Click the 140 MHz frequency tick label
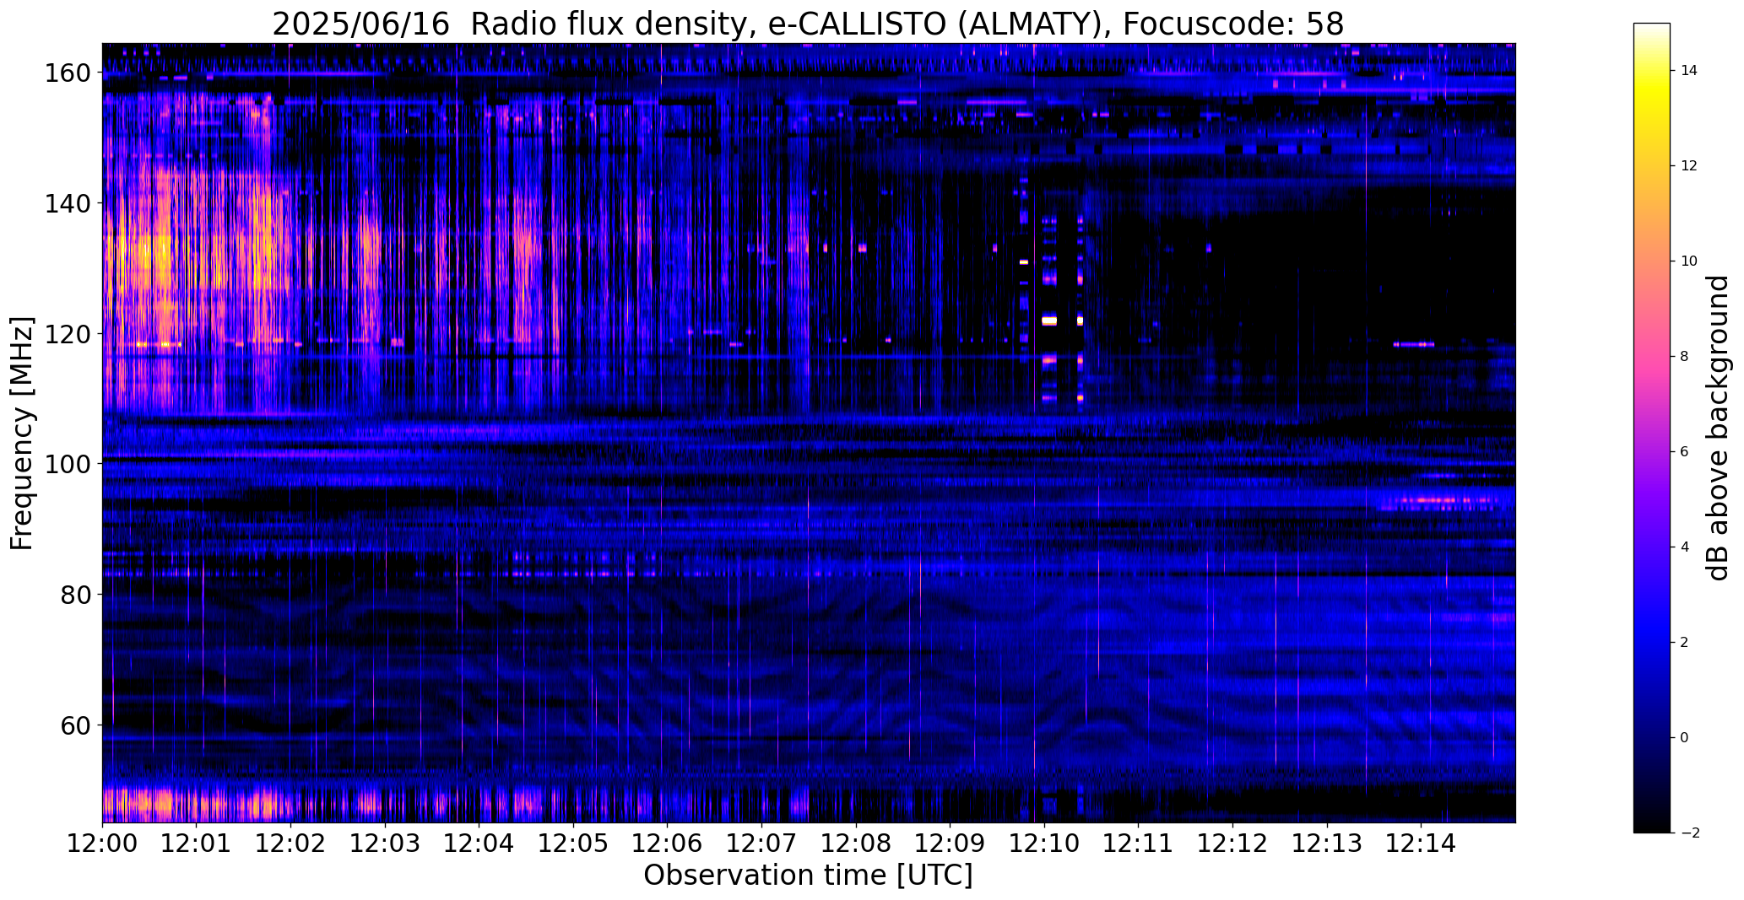This screenshot has width=1744, height=900. click(67, 203)
